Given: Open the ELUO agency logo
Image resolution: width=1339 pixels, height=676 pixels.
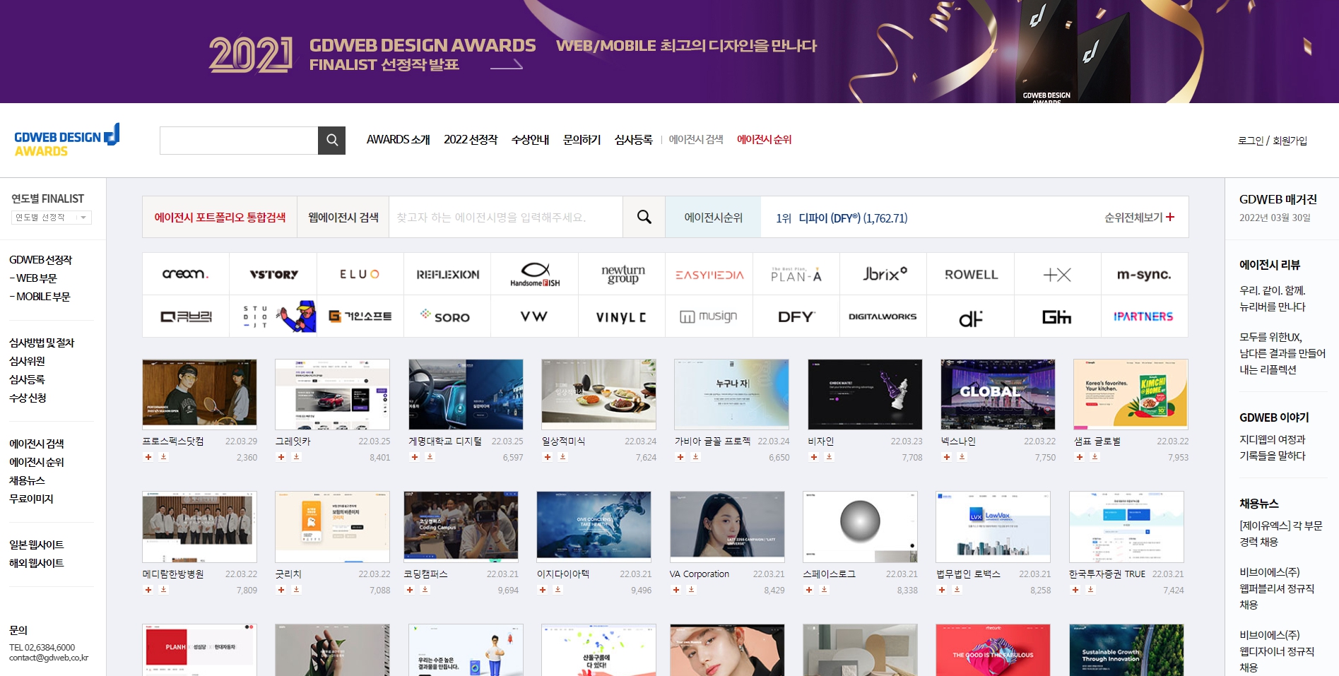Looking at the screenshot, I should click(x=360, y=274).
